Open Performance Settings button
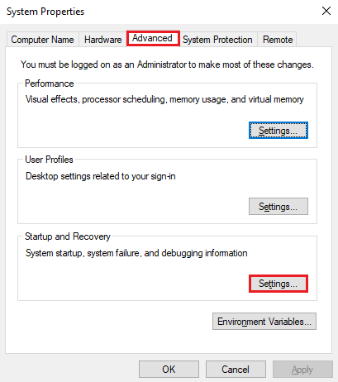 click(x=278, y=131)
